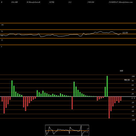This screenshot has height=136, width=136.
Task: Click the 70 level label on RSI axis
Action: click(2, 31)
